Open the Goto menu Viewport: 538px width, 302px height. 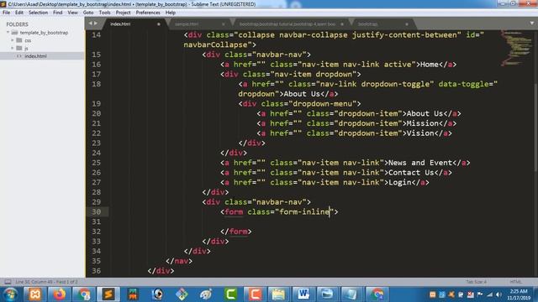(x=88, y=13)
